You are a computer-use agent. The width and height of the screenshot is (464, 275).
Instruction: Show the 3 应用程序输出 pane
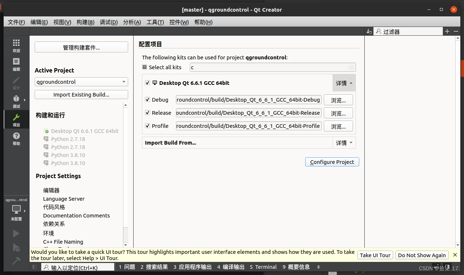point(192,267)
